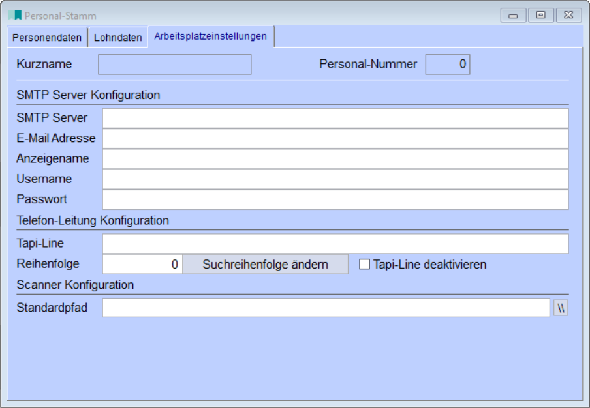Screen dimensions: 590x408
Task: Close the Personal-Stamm window
Action: click(568, 15)
